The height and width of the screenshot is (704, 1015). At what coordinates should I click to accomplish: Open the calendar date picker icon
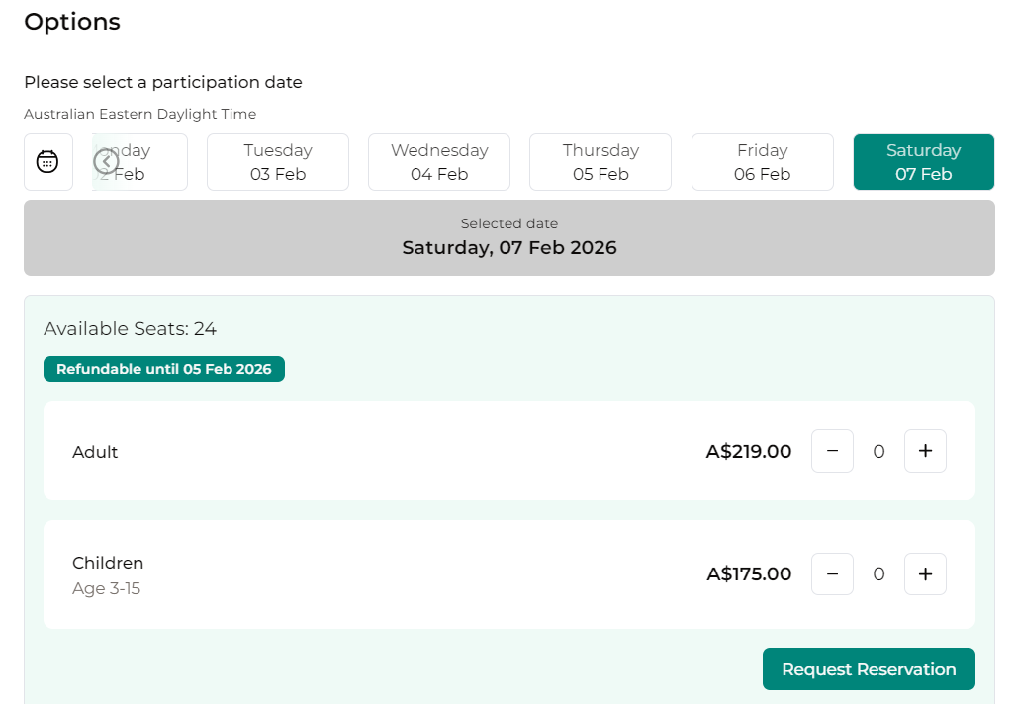(48, 162)
